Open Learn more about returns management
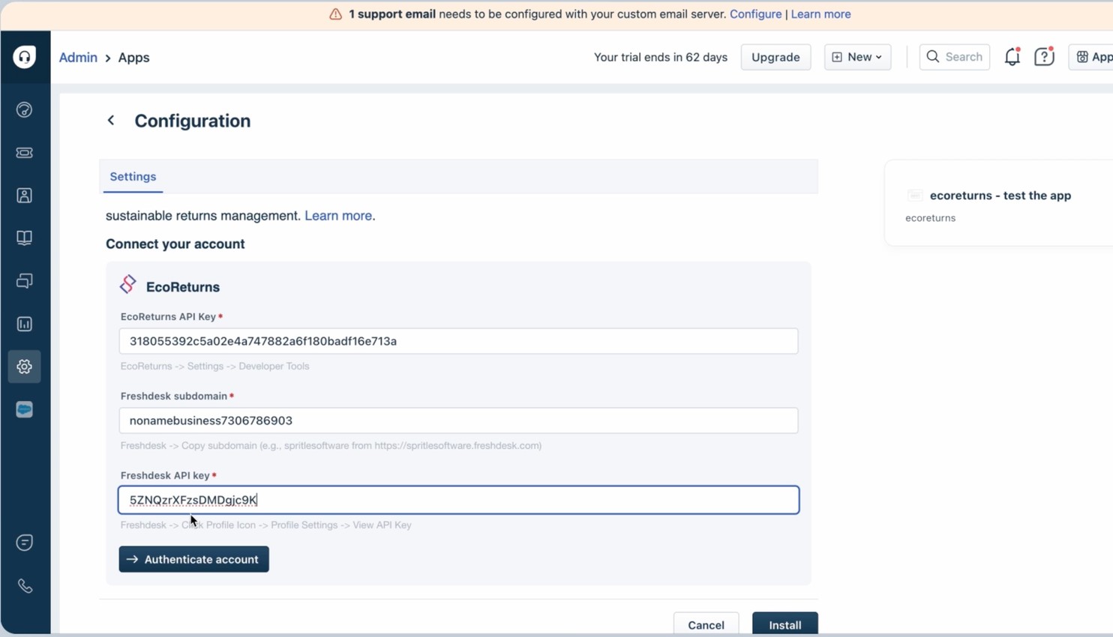 [338, 216]
